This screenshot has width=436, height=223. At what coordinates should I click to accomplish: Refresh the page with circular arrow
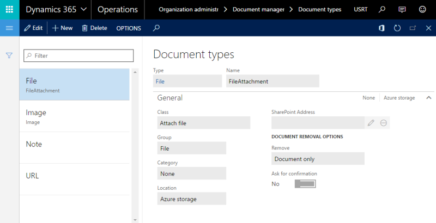coord(397,28)
